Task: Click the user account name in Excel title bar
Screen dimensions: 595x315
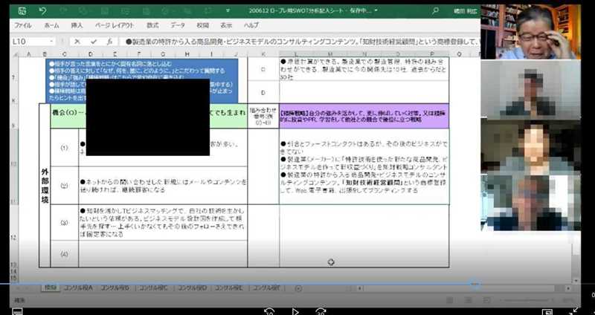Action: (466, 11)
